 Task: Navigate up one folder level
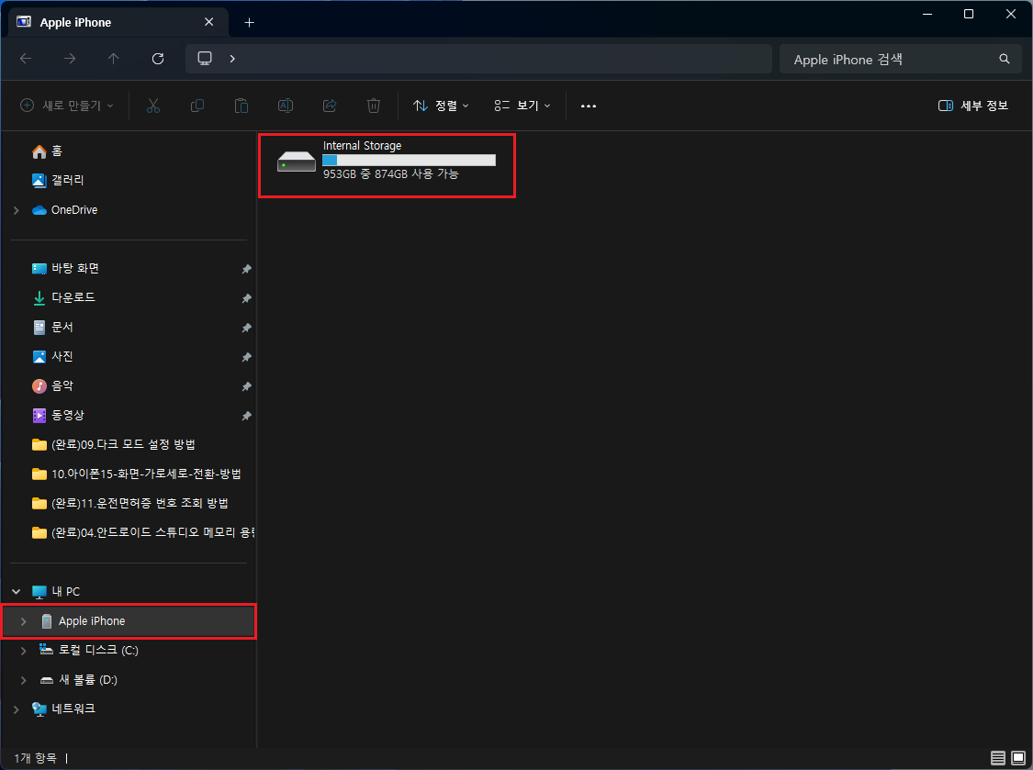point(113,59)
